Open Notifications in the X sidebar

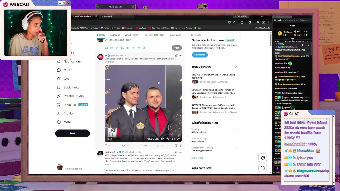pos(69,61)
